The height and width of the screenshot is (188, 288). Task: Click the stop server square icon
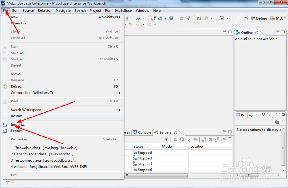coord(195,140)
